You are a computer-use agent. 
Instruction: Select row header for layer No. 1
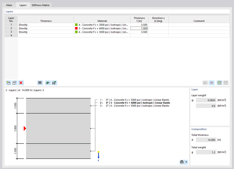(x=11, y=25)
